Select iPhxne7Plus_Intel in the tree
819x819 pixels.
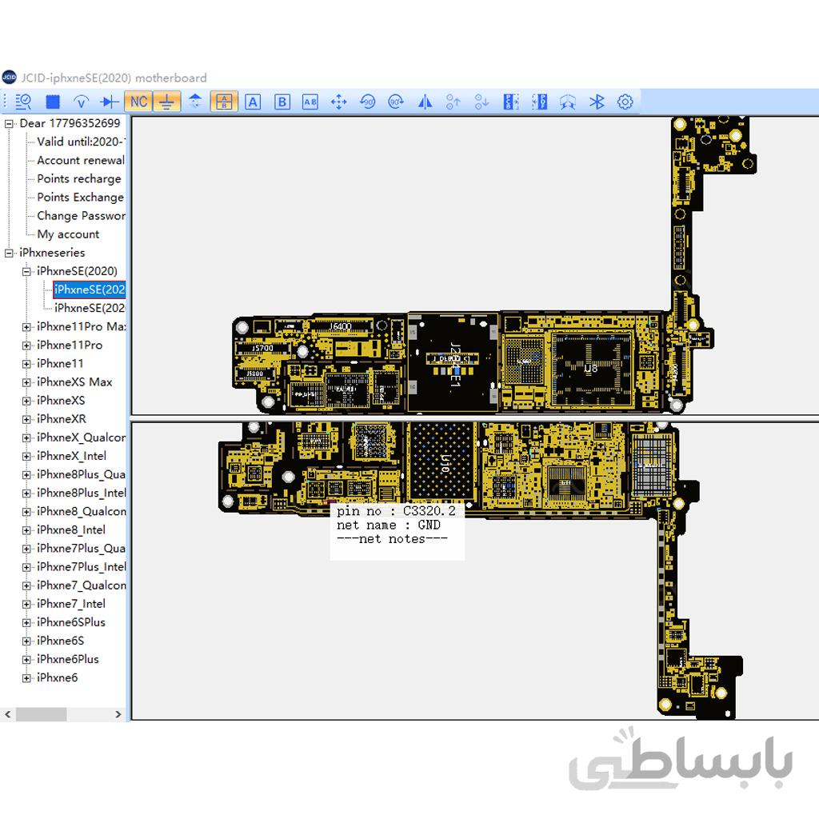(x=82, y=567)
